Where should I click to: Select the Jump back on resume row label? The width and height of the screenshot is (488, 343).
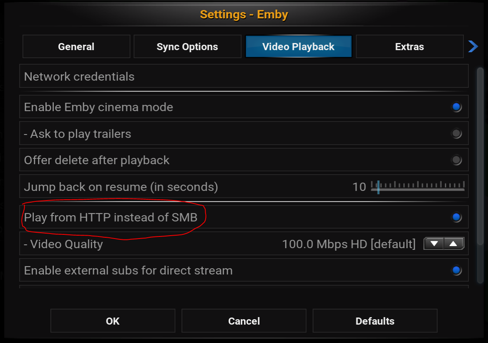click(121, 187)
